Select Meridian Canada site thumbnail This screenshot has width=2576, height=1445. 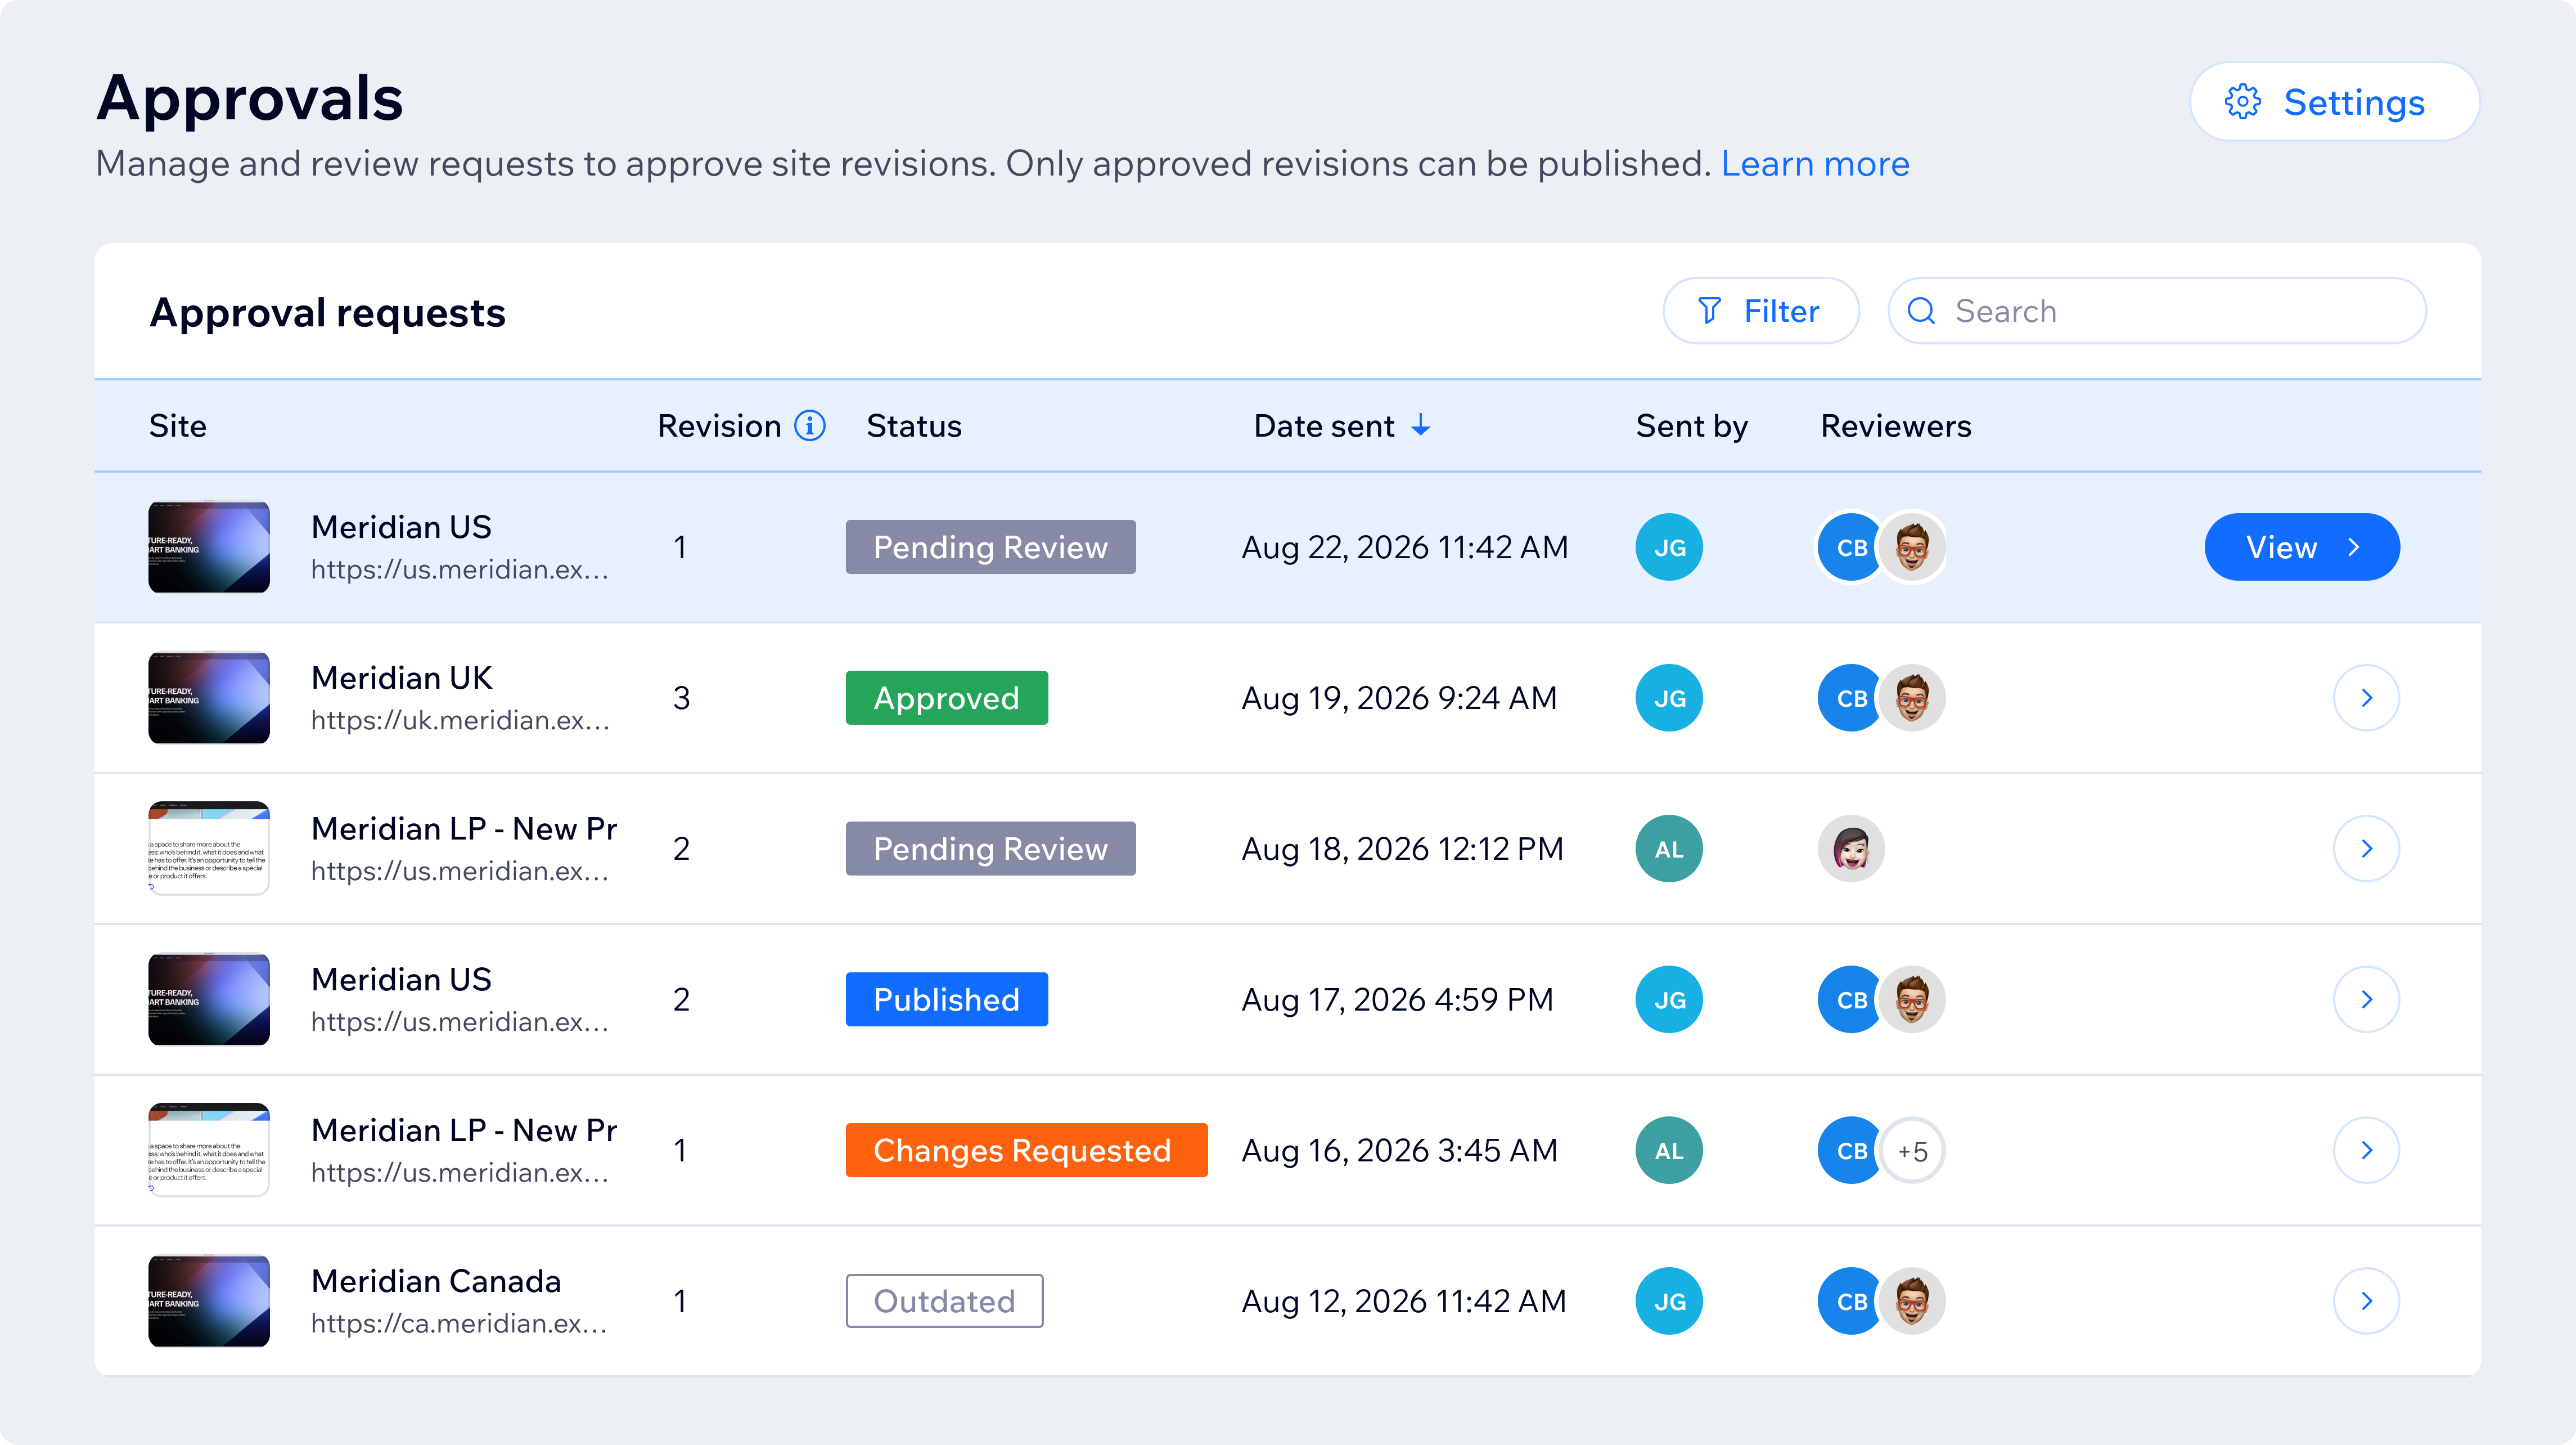pyautogui.click(x=209, y=1301)
